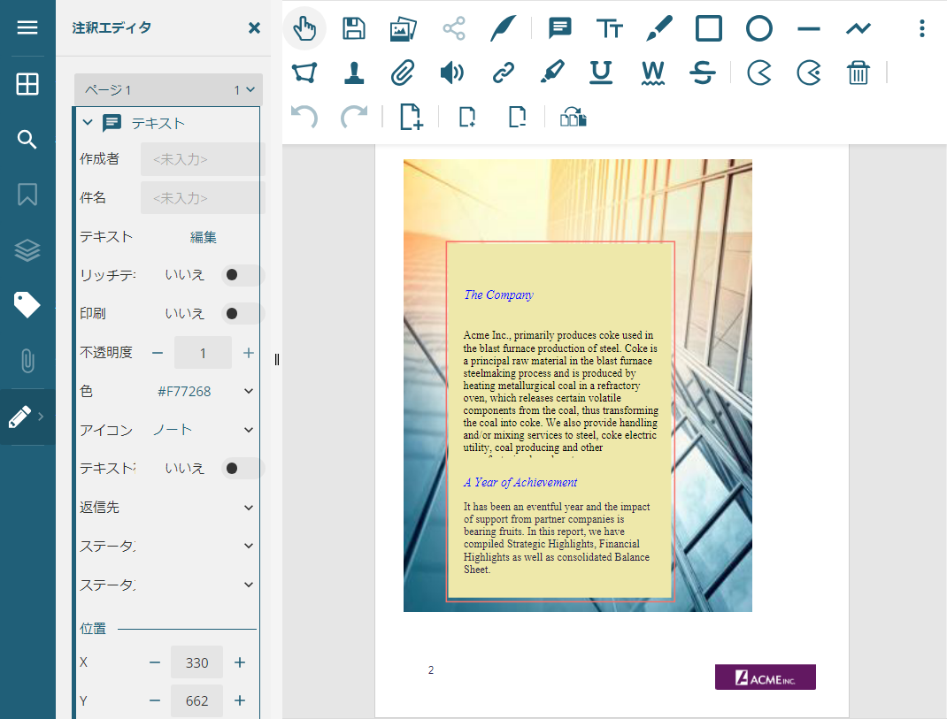Click the 件名 input field
Screen dimensions: 947x719
point(203,198)
